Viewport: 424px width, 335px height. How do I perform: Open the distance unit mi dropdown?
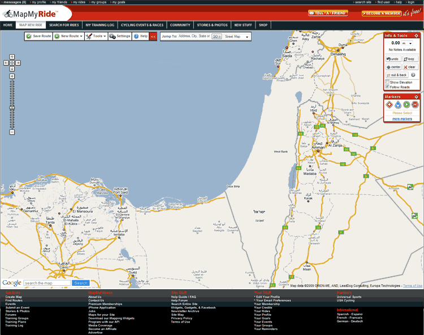pos(407,43)
